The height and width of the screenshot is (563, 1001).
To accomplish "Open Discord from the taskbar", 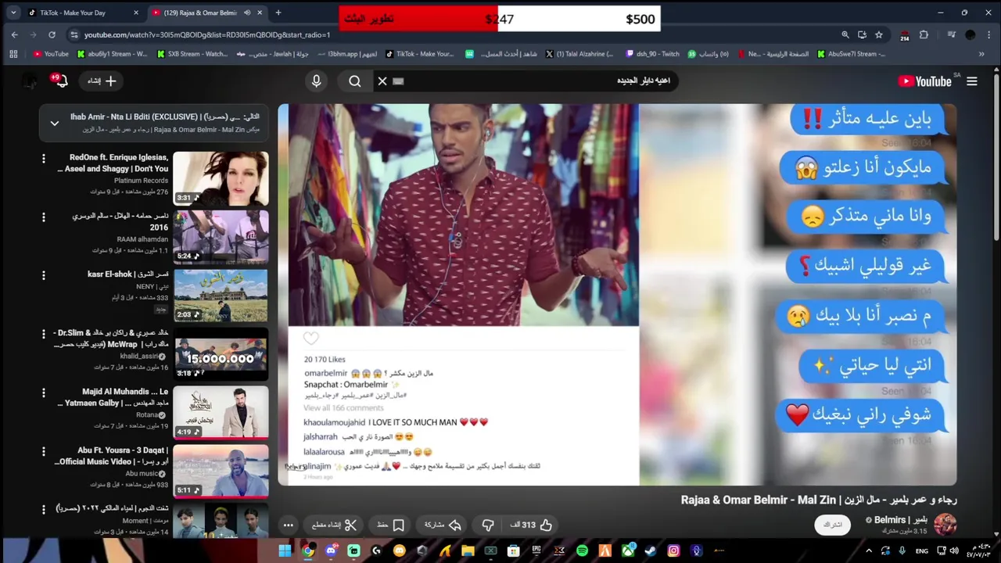I will 331,550.
